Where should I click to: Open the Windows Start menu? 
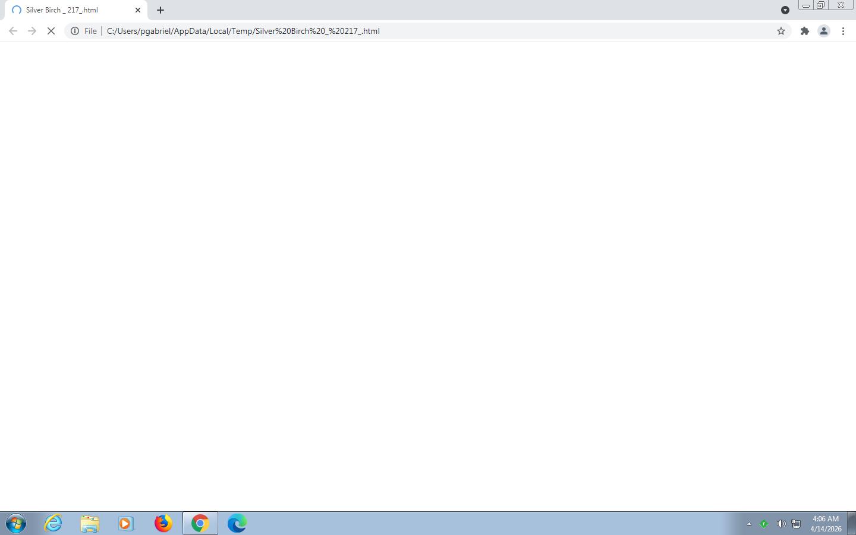[x=16, y=523]
